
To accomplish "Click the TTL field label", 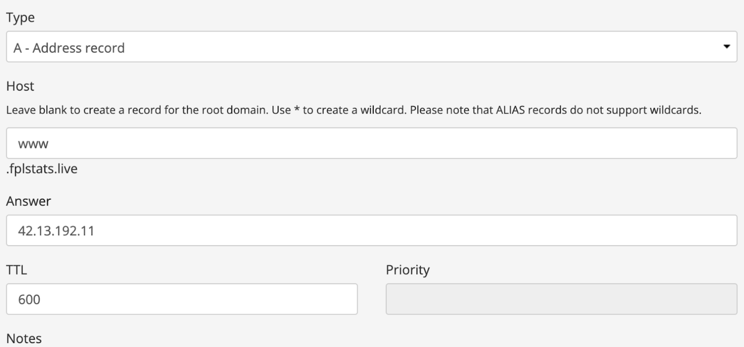I will pos(17,270).
